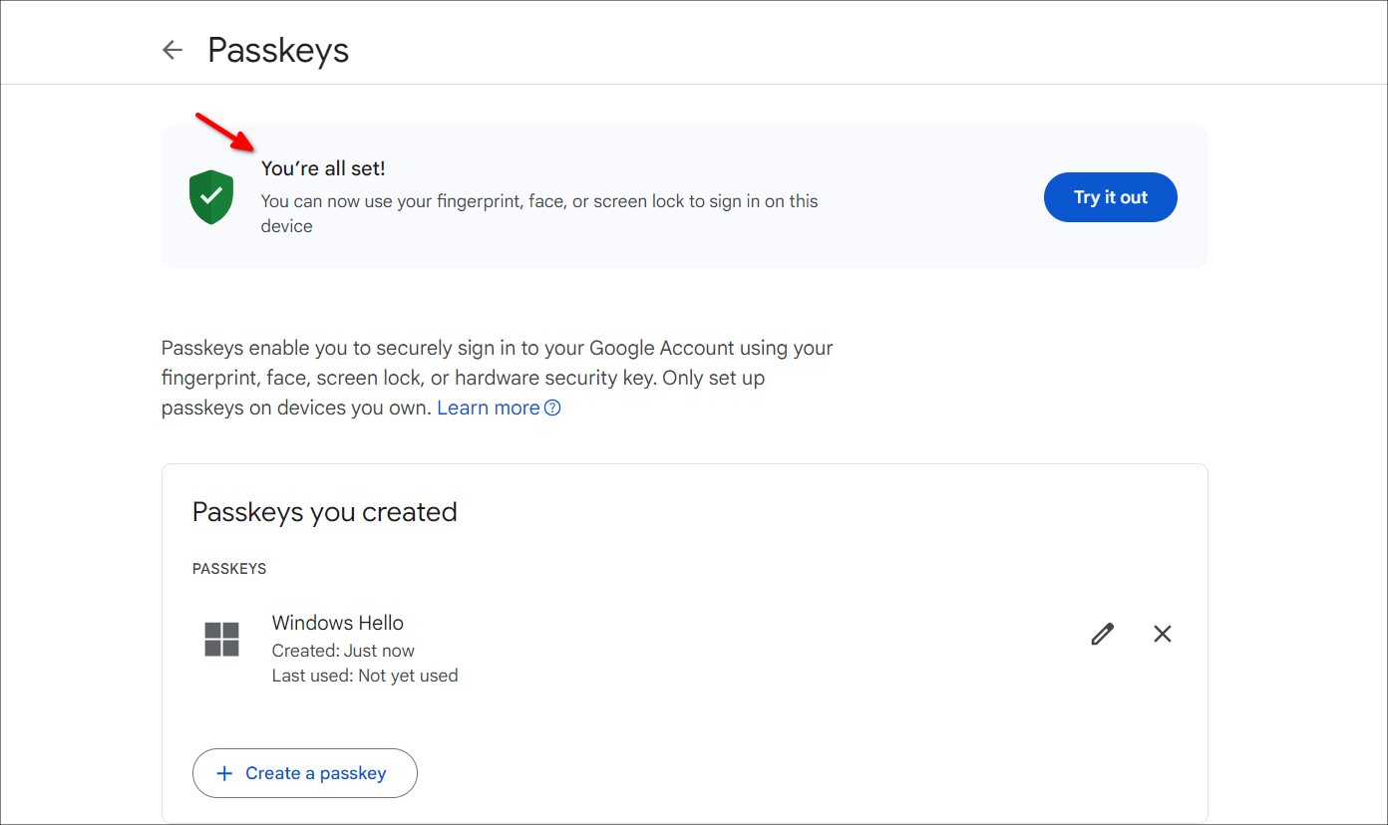Click the Passkeys you created heading
Image resolution: width=1388 pixels, height=825 pixels.
325,512
